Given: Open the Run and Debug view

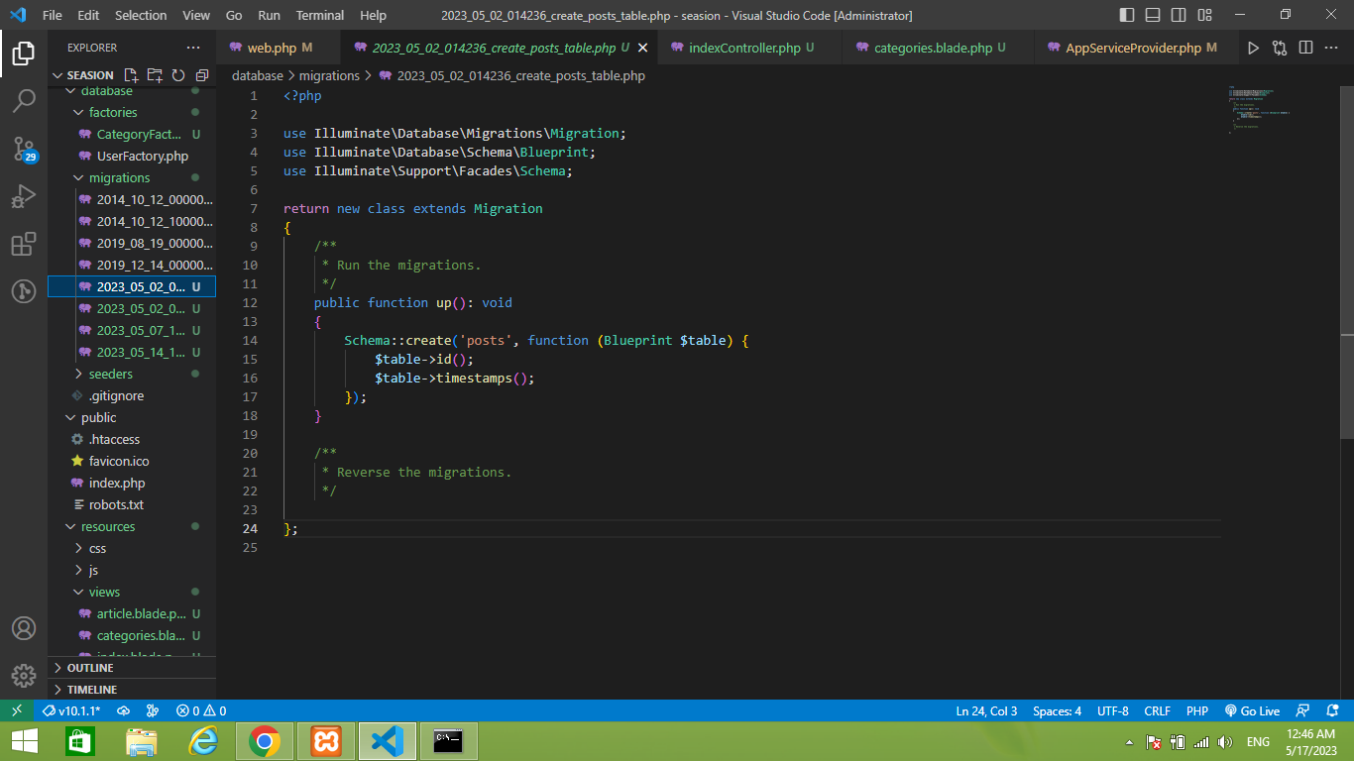Looking at the screenshot, I should click(24, 196).
